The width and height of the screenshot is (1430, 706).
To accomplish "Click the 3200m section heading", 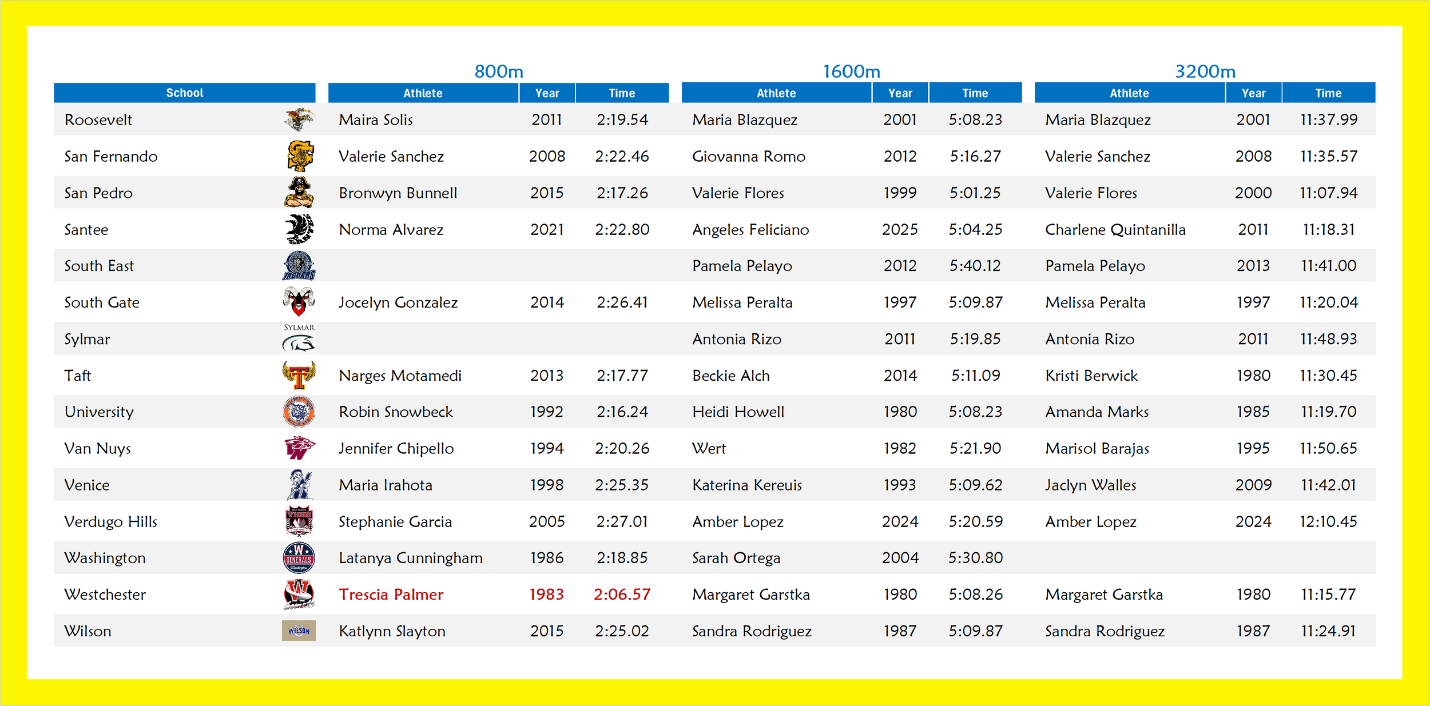I will tap(1205, 71).
